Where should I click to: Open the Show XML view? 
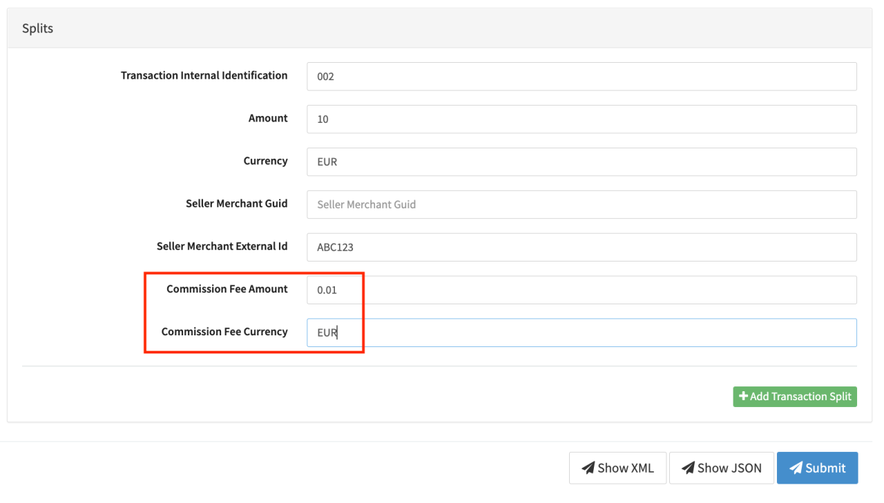(617, 468)
